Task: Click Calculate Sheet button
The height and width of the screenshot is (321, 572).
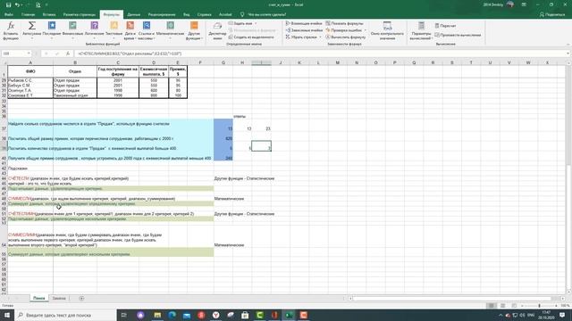Action: point(458,35)
